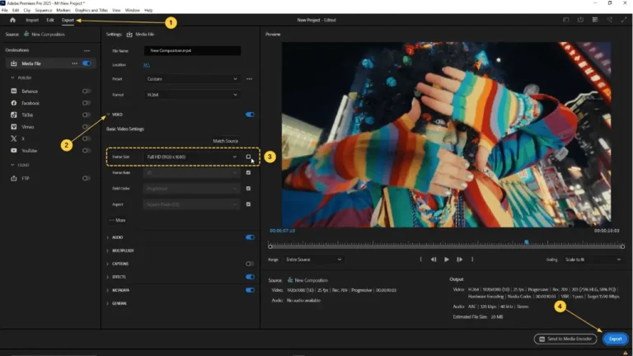Open the Graphics and Titles menu
This screenshot has width=633, height=356.
coord(91,10)
